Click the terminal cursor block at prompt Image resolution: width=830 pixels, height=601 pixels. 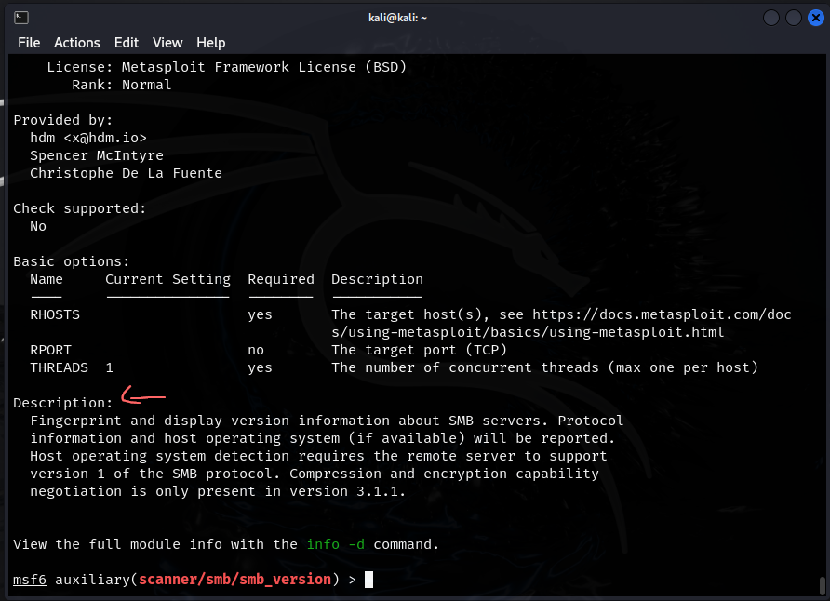tap(369, 580)
